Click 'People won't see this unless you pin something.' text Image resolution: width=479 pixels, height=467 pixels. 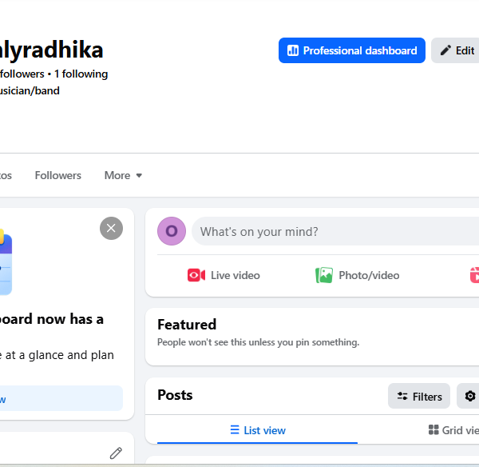click(x=258, y=342)
